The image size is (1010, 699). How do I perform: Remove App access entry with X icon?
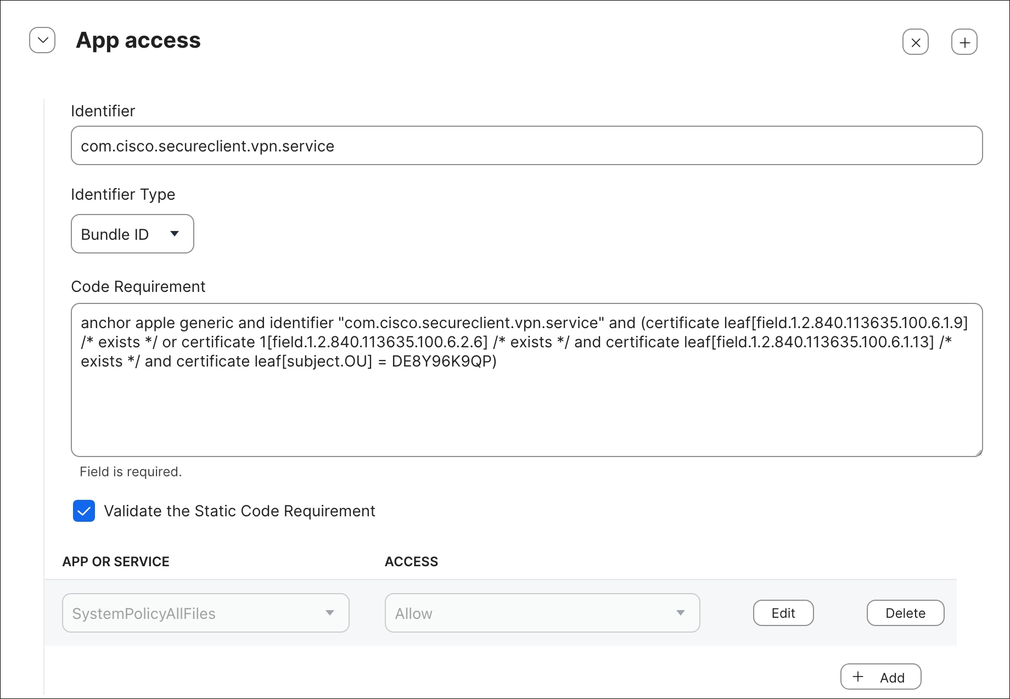(x=916, y=42)
